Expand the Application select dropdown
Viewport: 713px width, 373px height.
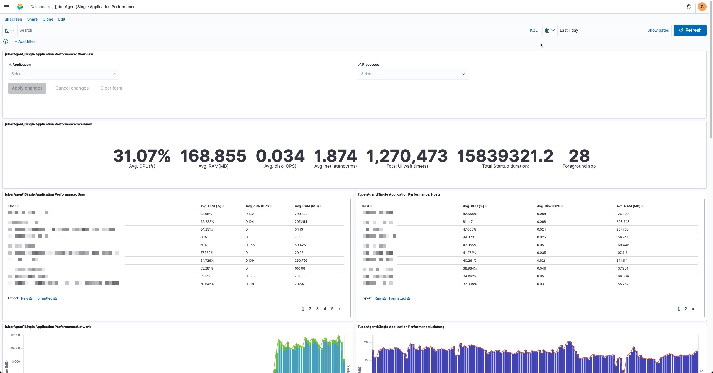(x=64, y=74)
